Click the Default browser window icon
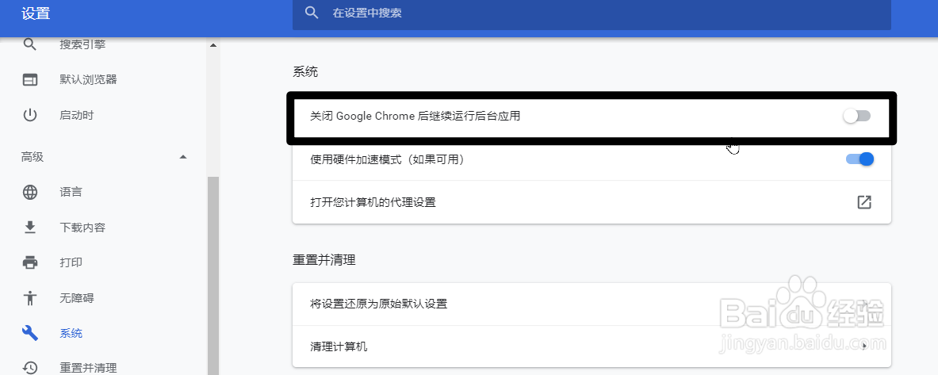This screenshot has height=375, width=938. point(30,79)
